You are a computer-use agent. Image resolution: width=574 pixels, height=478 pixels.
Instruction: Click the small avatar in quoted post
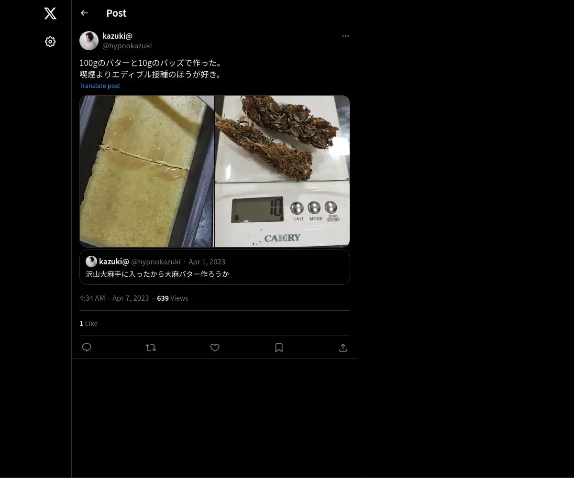click(91, 261)
